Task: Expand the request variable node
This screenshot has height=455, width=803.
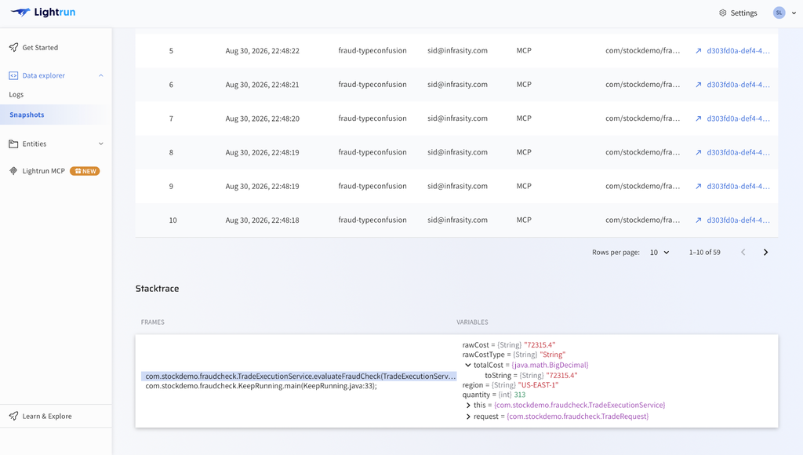Action: [468, 417]
